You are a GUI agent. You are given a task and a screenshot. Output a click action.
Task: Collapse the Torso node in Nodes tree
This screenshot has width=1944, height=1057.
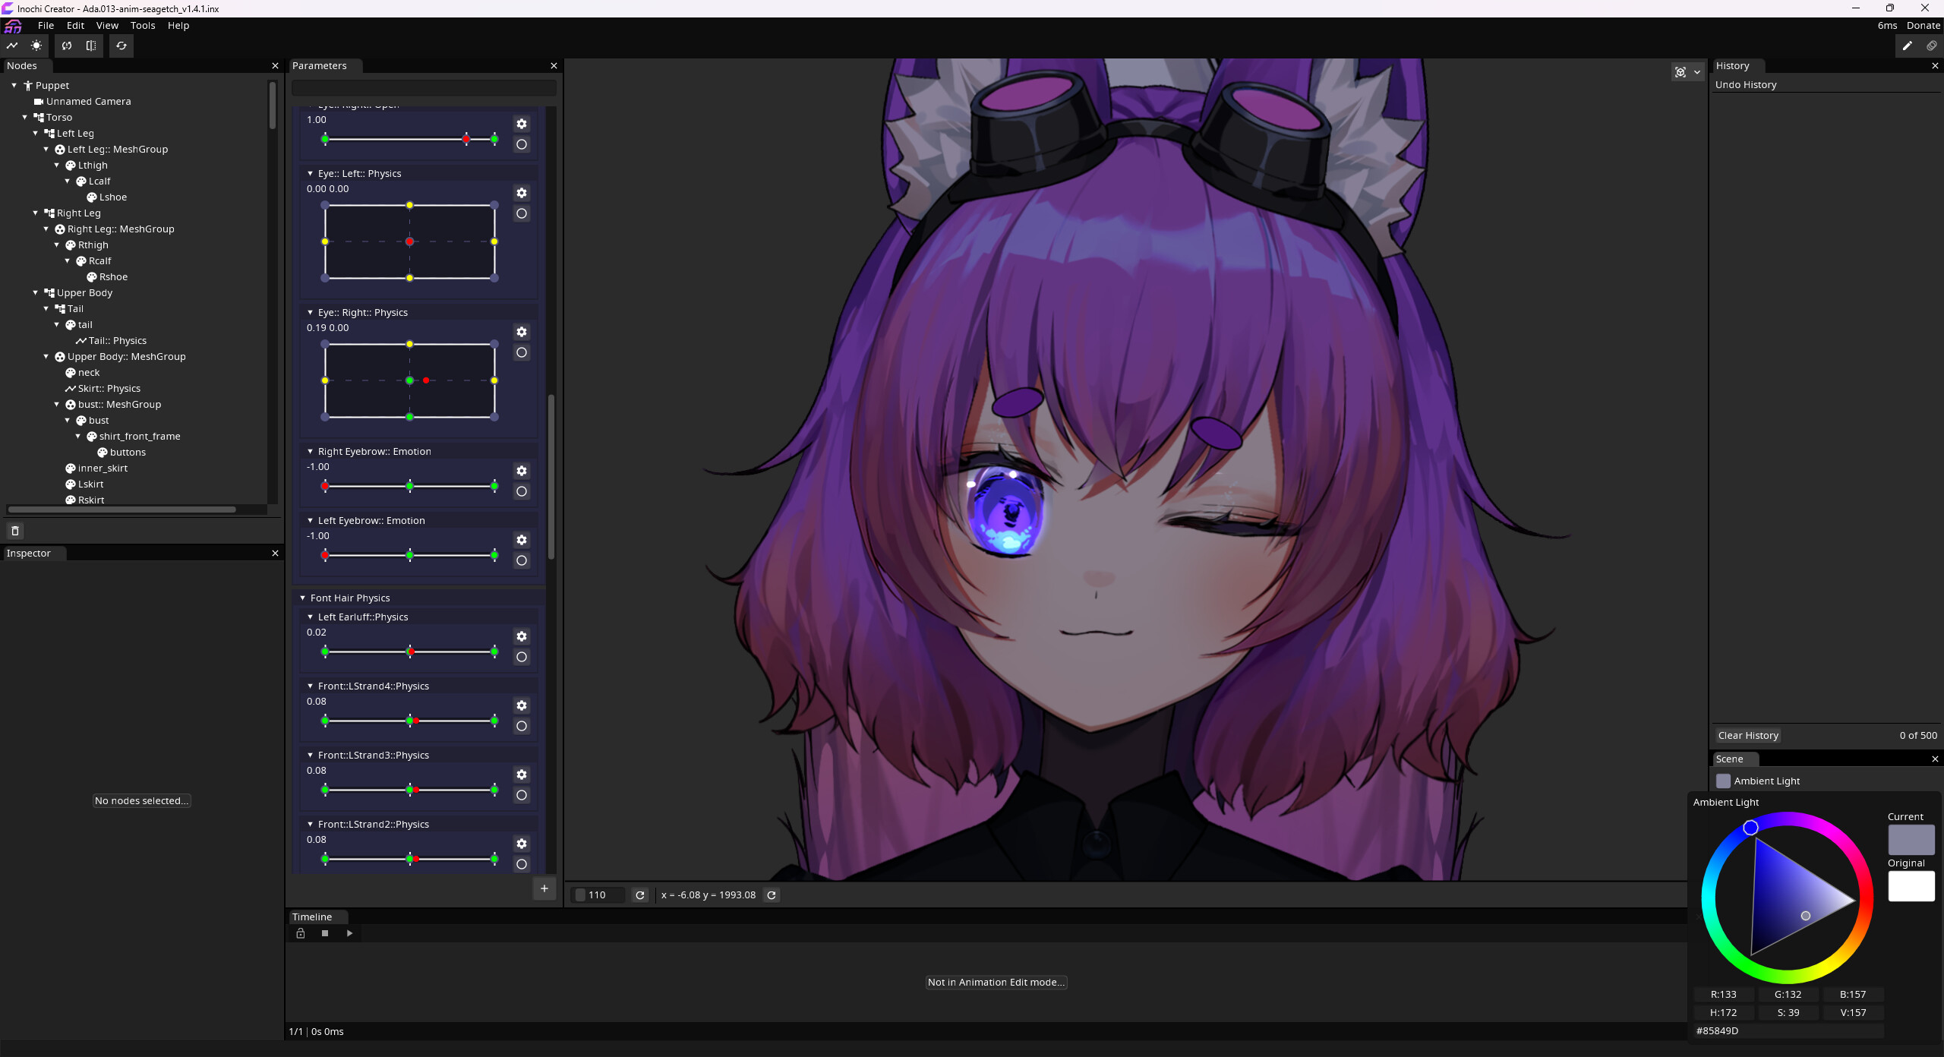click(24, 117)
